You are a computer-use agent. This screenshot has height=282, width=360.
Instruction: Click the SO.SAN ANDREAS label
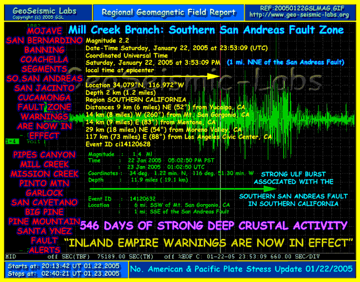tap(44, 79)
